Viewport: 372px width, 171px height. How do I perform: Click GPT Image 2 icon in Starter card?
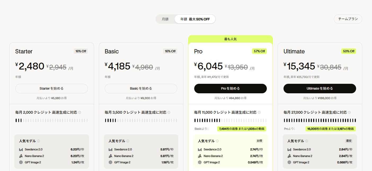click(x=21, y=162)
